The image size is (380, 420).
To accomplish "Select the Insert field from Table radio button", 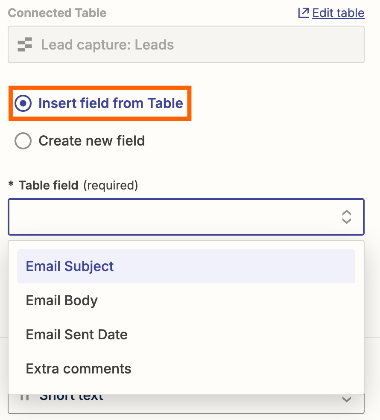I will pyautogui.click(x=23, y=103).
